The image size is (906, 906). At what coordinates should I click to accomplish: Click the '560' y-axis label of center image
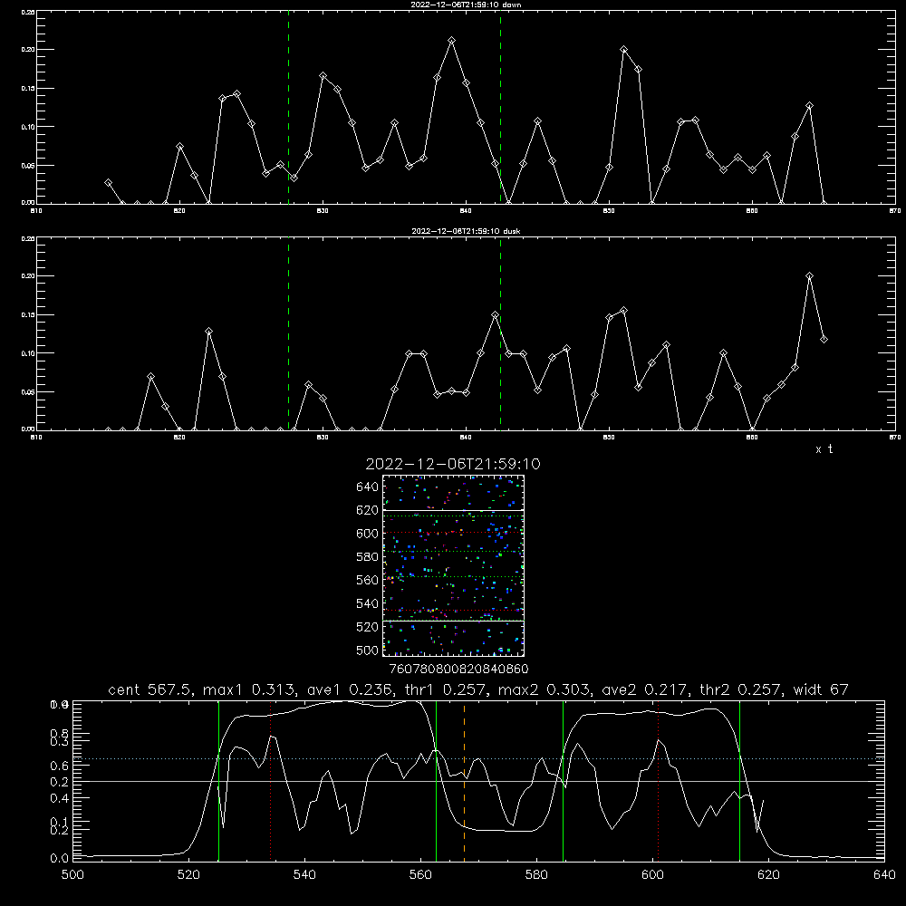pyautogui.click(x=368, y=580)
